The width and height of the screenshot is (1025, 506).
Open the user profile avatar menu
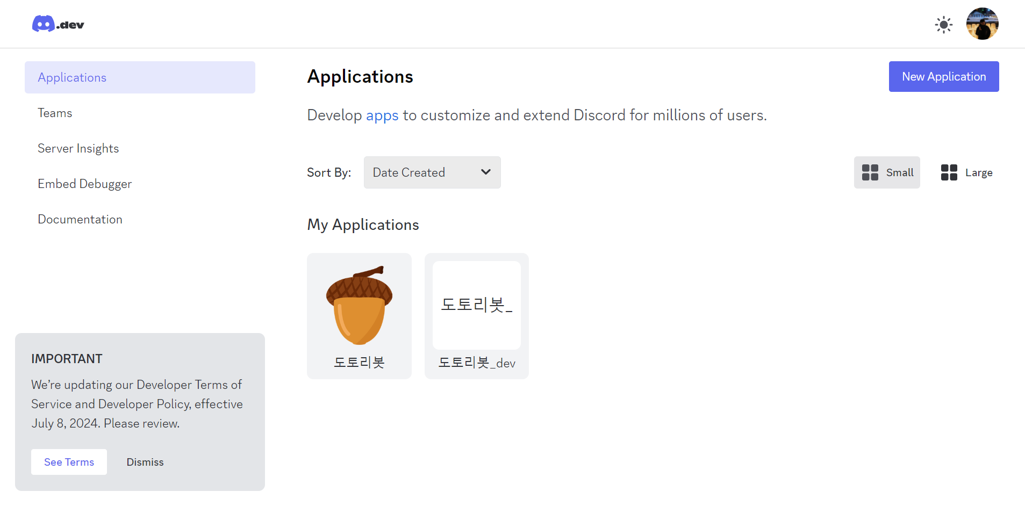click(x=982, y=24)
